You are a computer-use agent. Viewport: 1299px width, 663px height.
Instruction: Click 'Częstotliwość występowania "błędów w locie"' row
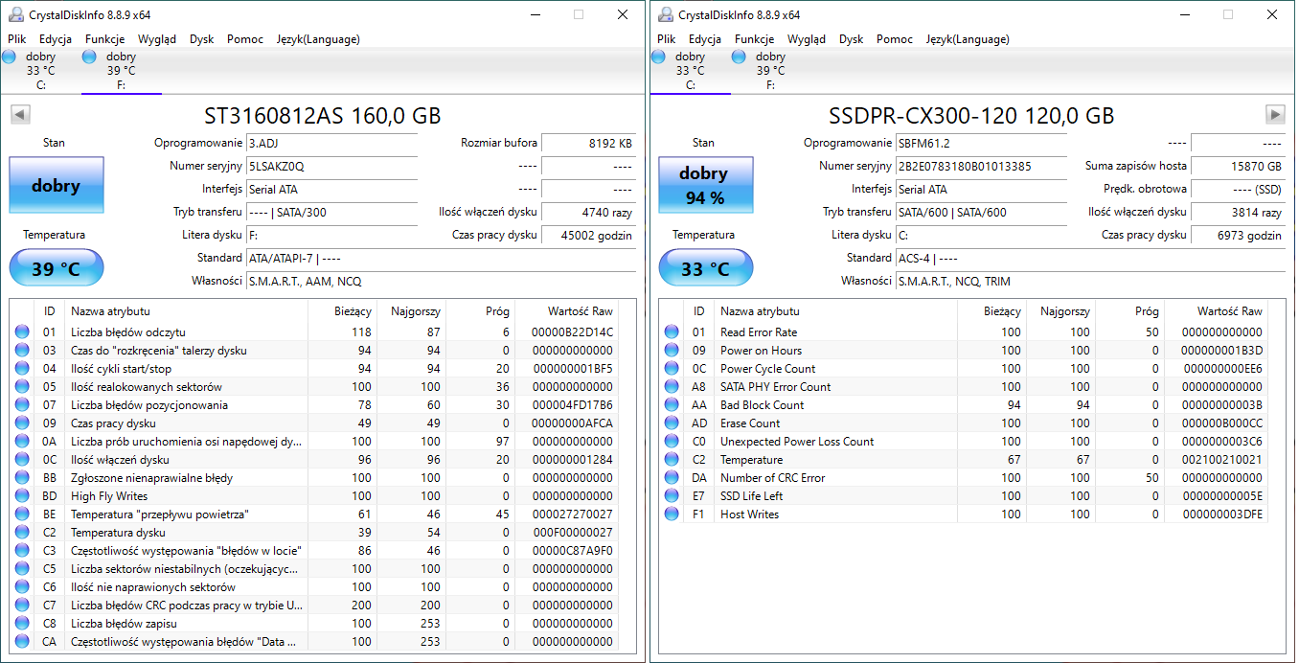[314, 551]
